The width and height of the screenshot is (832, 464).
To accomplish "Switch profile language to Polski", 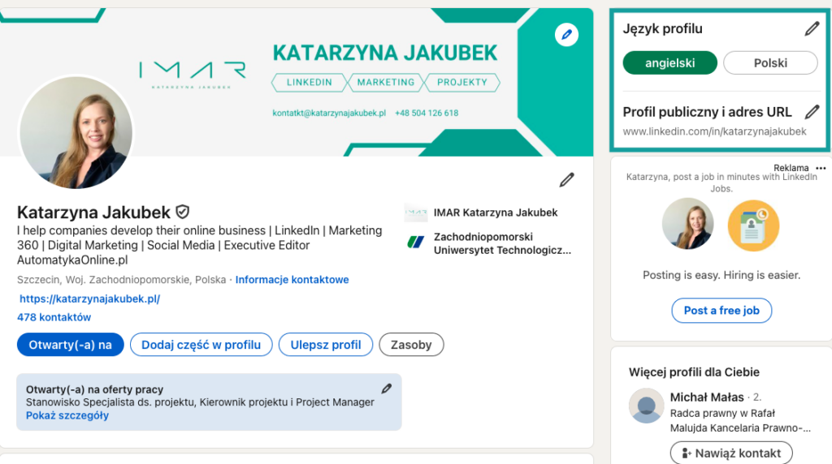I will [x=770, y=63].
